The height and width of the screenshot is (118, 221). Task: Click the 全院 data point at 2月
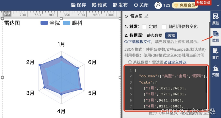[x=40, y=65]
